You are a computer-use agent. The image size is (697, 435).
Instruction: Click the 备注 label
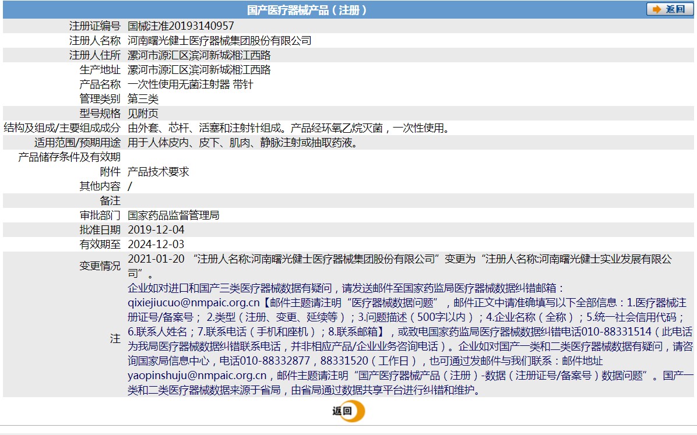[x=110, y=201]
